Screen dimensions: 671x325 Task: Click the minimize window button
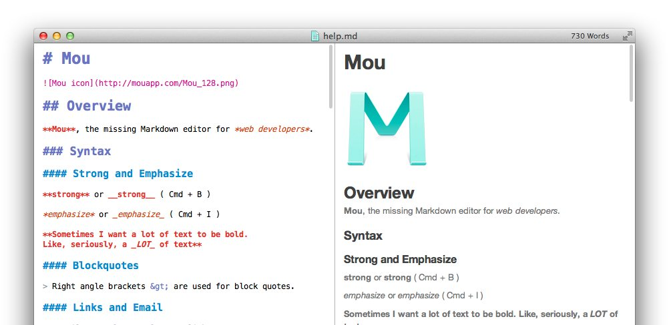click(x=57, y=37)
